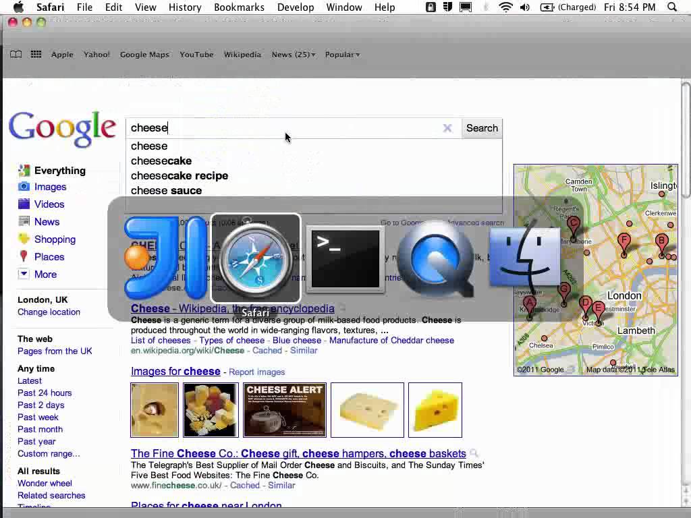Open Wikipedia bookmark
This screenshot has height=518, width=691.
tap(242, 55)
